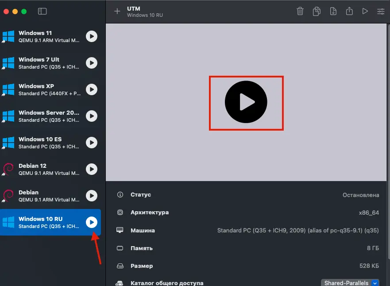Image resolution: width=390 pixels, height=286 pixels.
Task: Clone the VM with the duplicate icon
Action: (317, 11)
